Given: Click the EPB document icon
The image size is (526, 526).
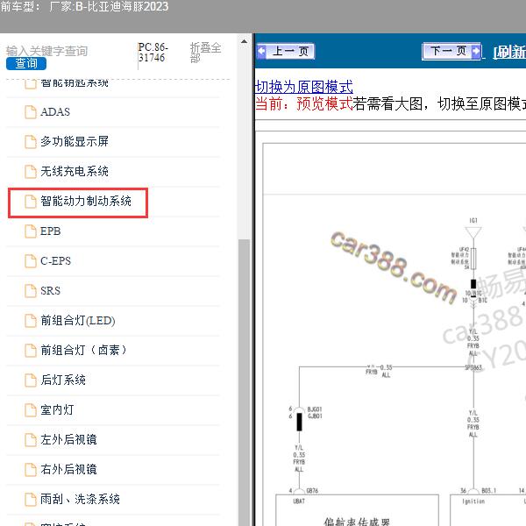Looking at the screenshot, I should click(31, 231).
